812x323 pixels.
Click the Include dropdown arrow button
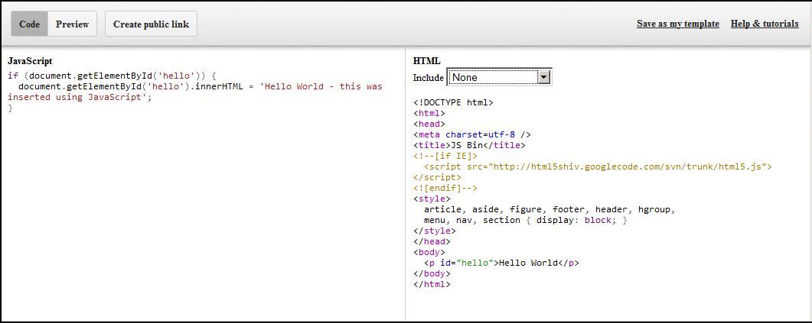click(x=543, y=78)
